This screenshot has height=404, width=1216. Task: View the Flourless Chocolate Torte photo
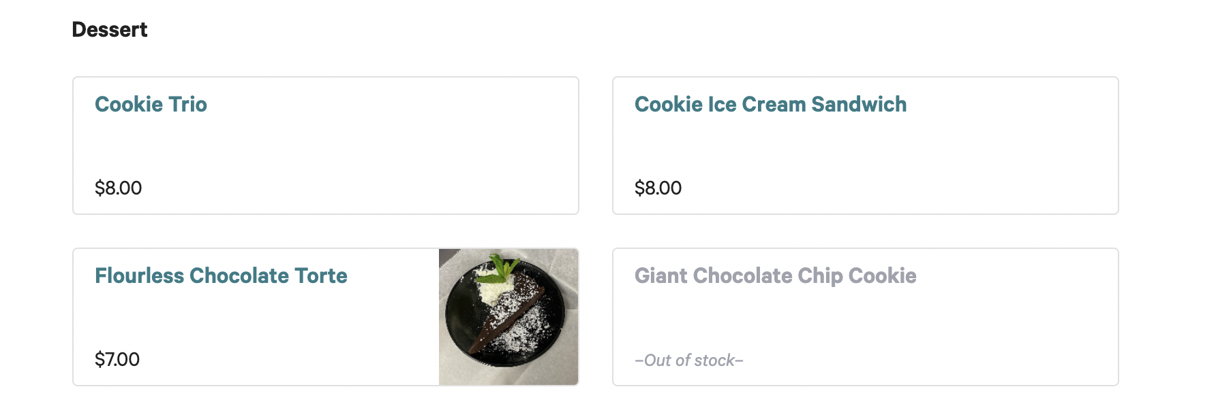(508, 317)
